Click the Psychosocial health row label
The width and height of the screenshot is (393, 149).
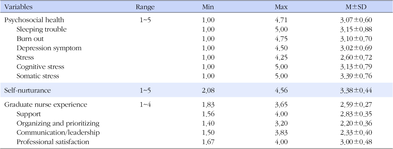click(34, 20)
